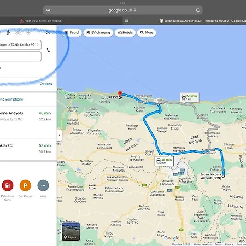Click the empty destination input field
The height and width of the screenshot is (246, 246).
(x=20, y=56)
